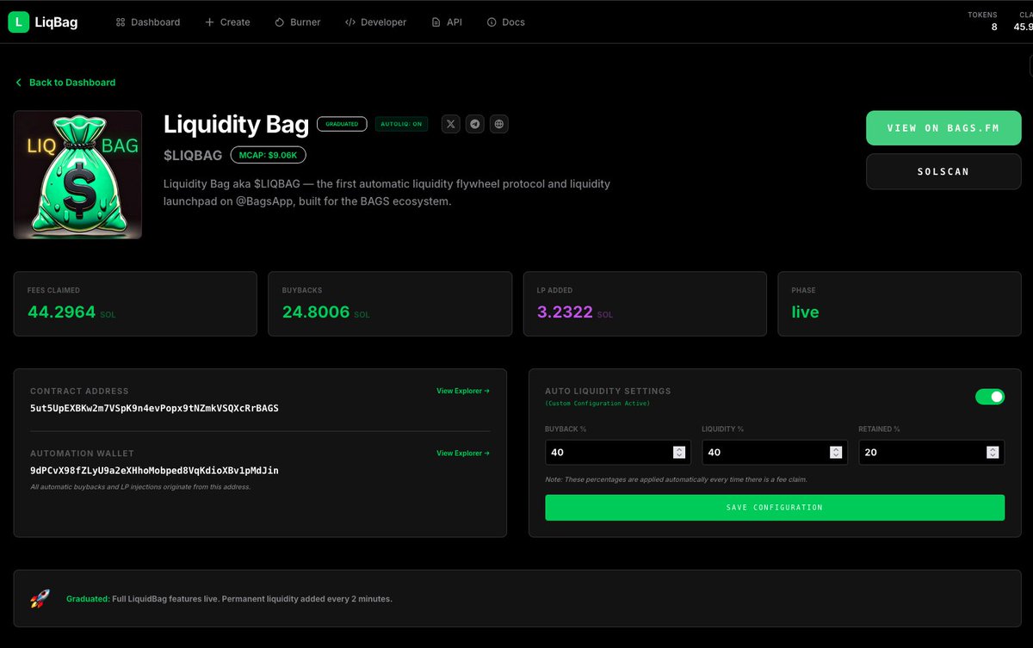Click the Phase live value

coord(805,312)
